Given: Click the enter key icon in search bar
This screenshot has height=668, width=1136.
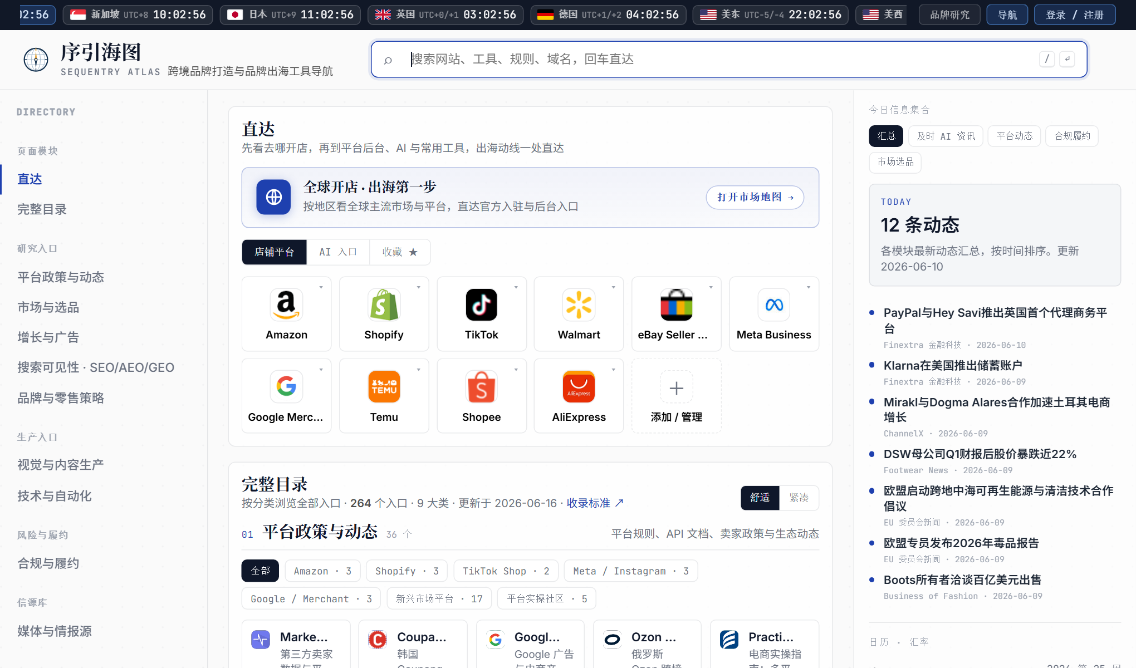Looking at the screenshot, I should [x=1068, y=59].
